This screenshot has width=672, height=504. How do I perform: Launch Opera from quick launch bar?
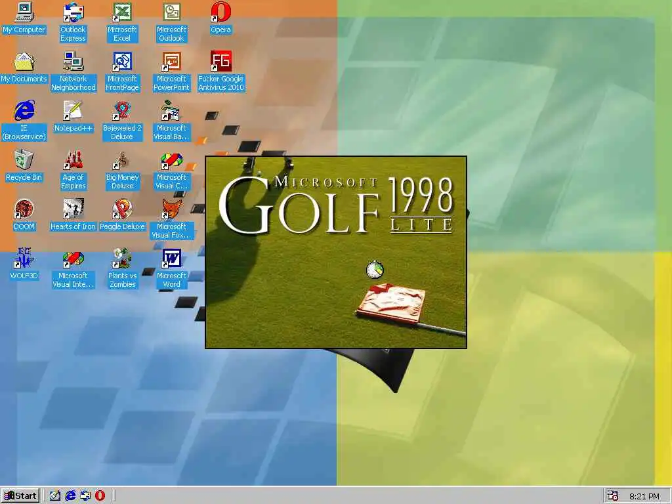coord(100,496)
